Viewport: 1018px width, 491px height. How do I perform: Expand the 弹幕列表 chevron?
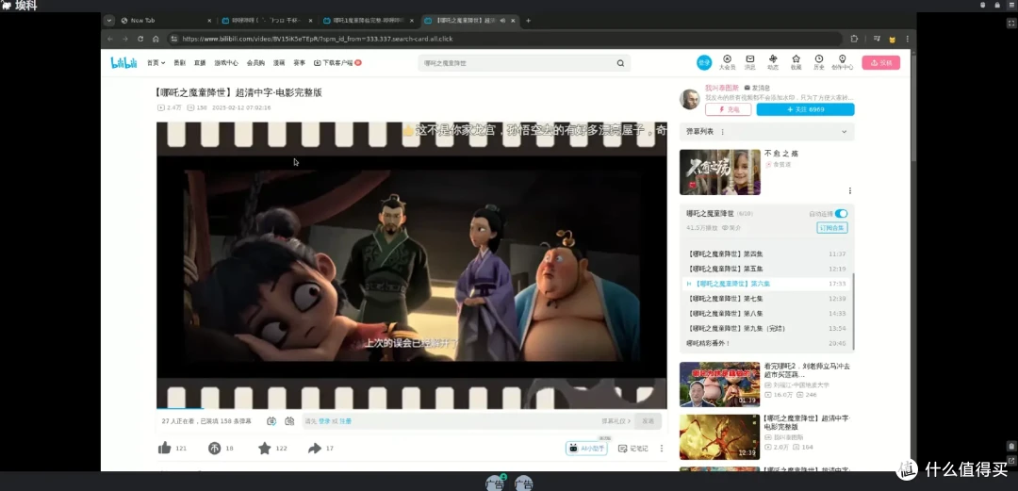pos(844,132)
